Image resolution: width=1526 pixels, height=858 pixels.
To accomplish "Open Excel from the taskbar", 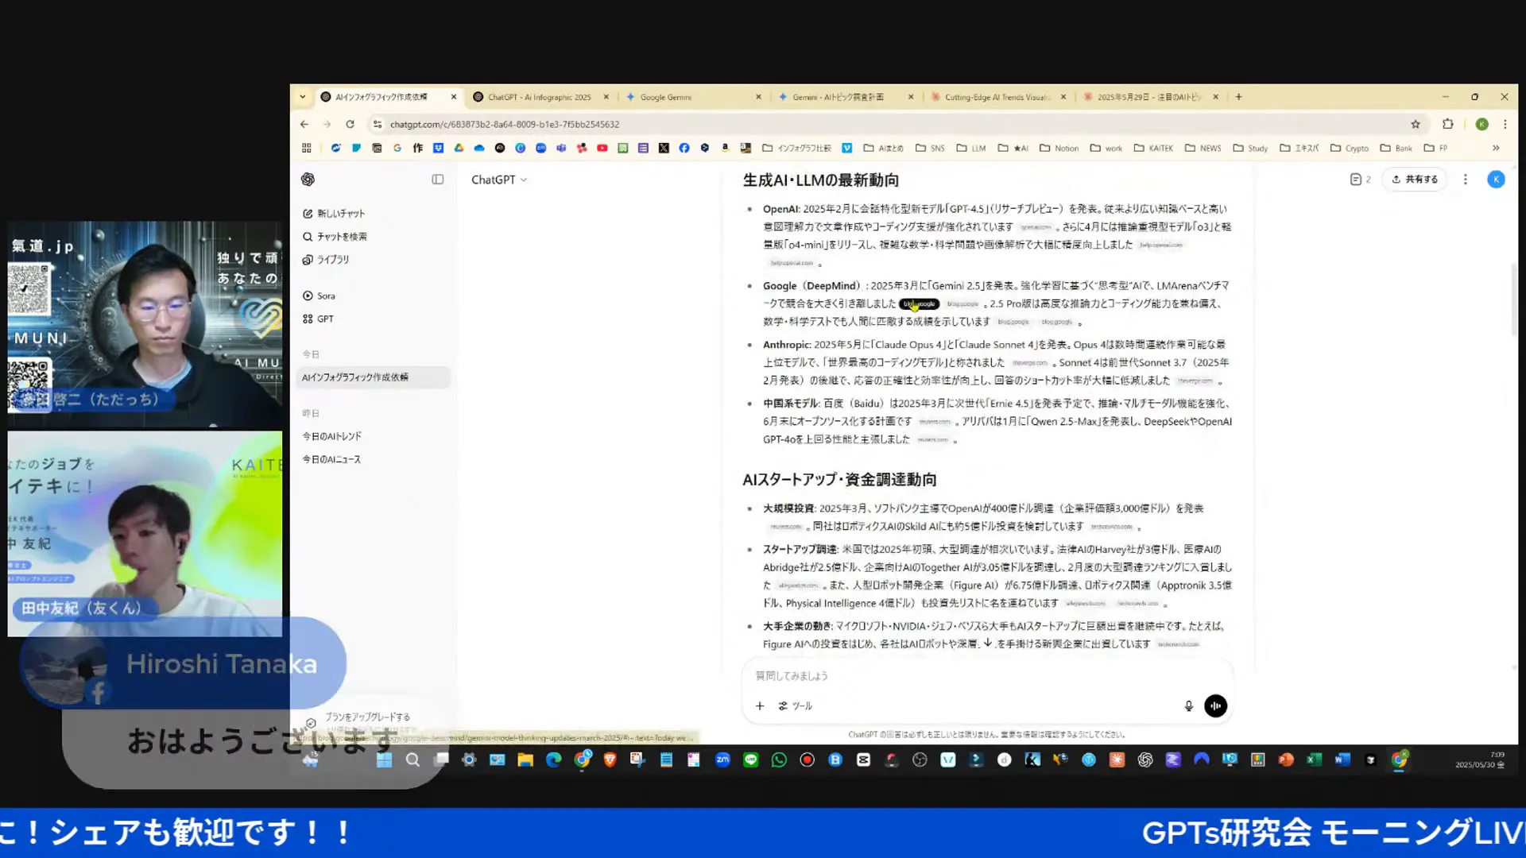I will pos(1314,760).
